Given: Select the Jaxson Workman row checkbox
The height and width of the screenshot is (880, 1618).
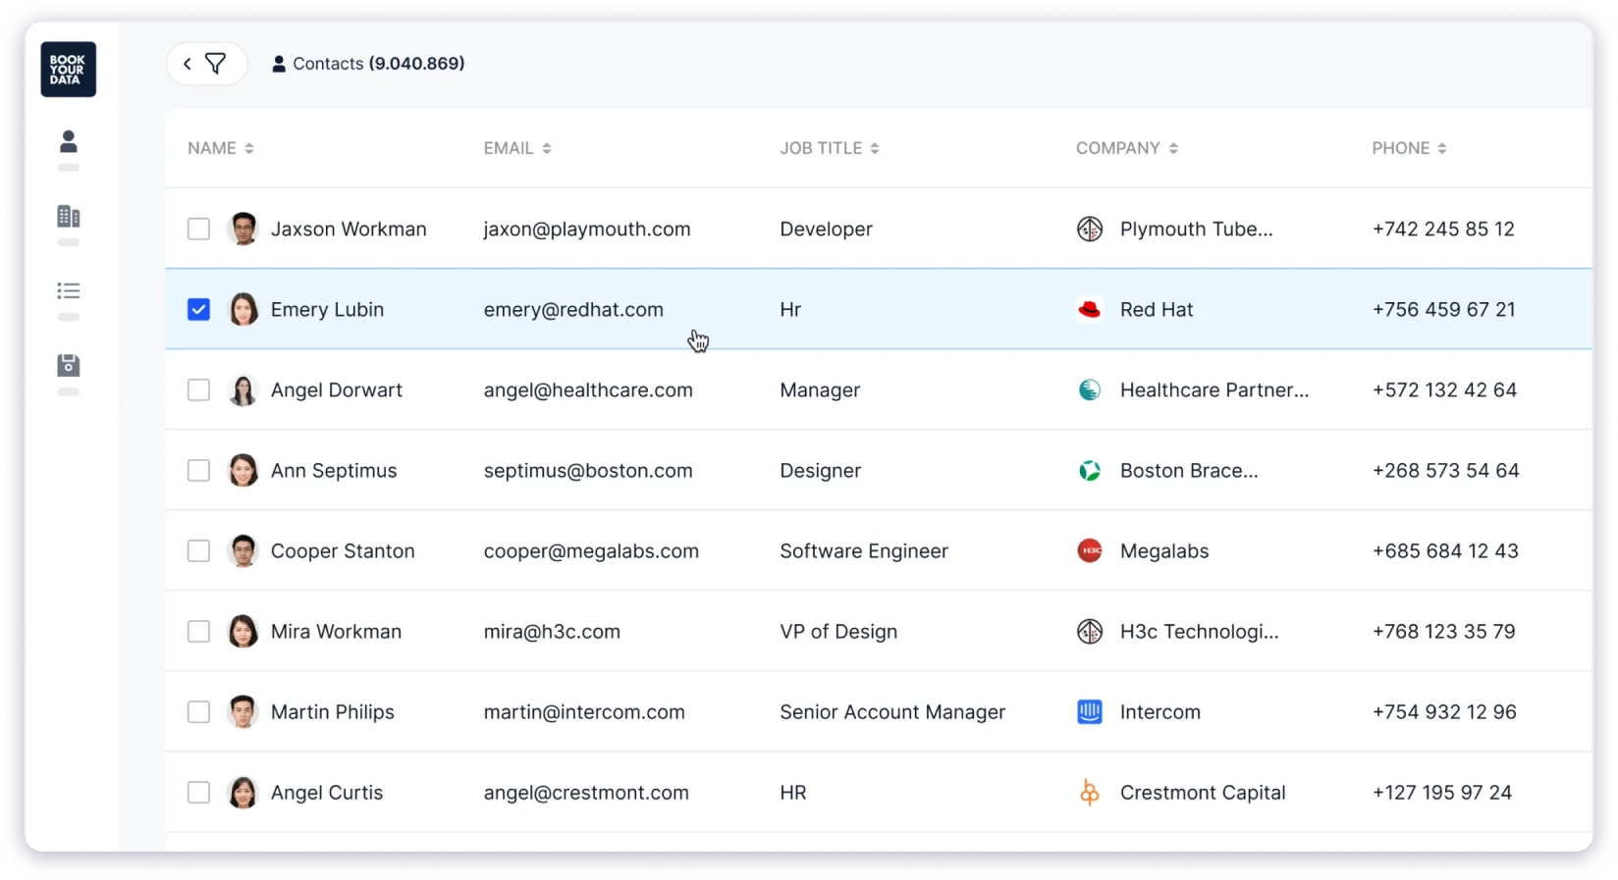Looking at the screenshot, I should click(198, 229).
